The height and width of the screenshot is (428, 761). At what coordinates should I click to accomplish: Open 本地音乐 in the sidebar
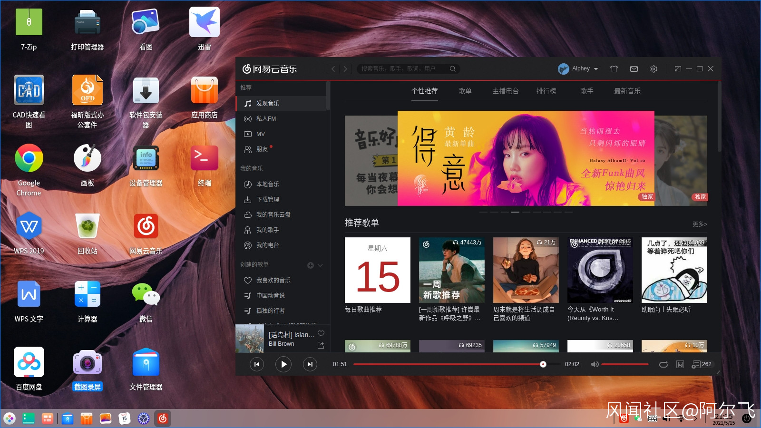(x=281, y=184)
